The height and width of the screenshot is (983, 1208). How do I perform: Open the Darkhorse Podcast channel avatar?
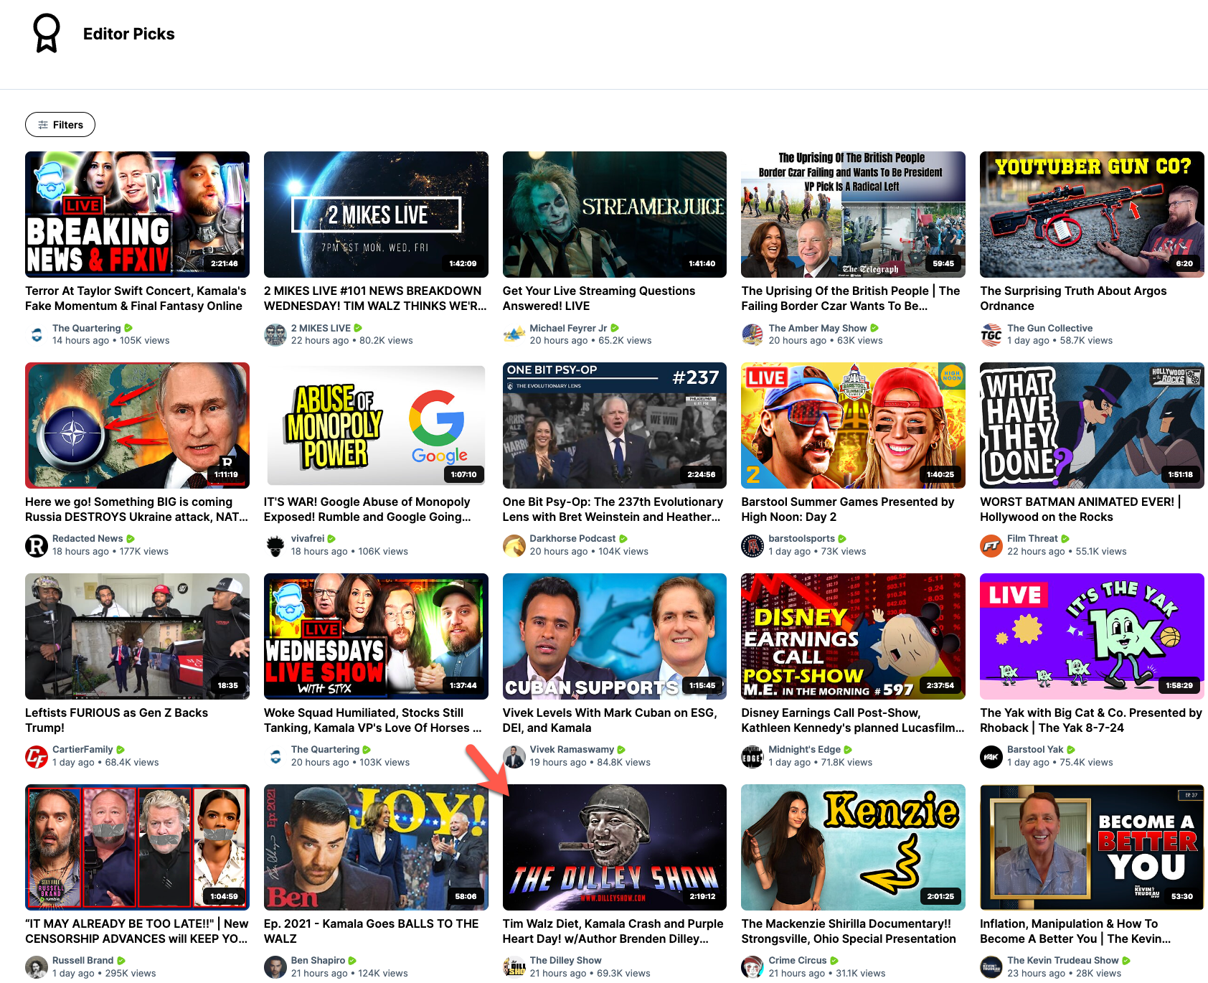(x=514, y=546)
